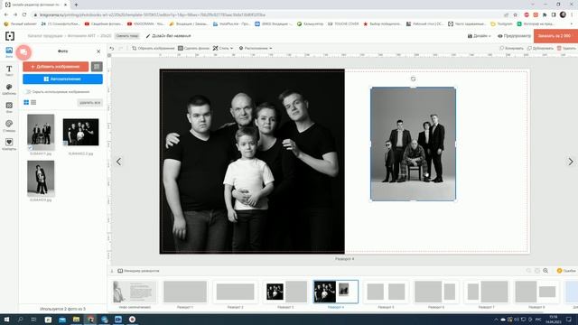Select Spread 8 thumbnail
The height and width of the screenshot is (325, 578).
(x=536, y=292)
